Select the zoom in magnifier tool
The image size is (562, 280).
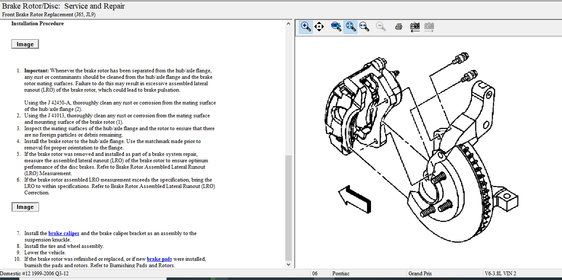(306, 27)
